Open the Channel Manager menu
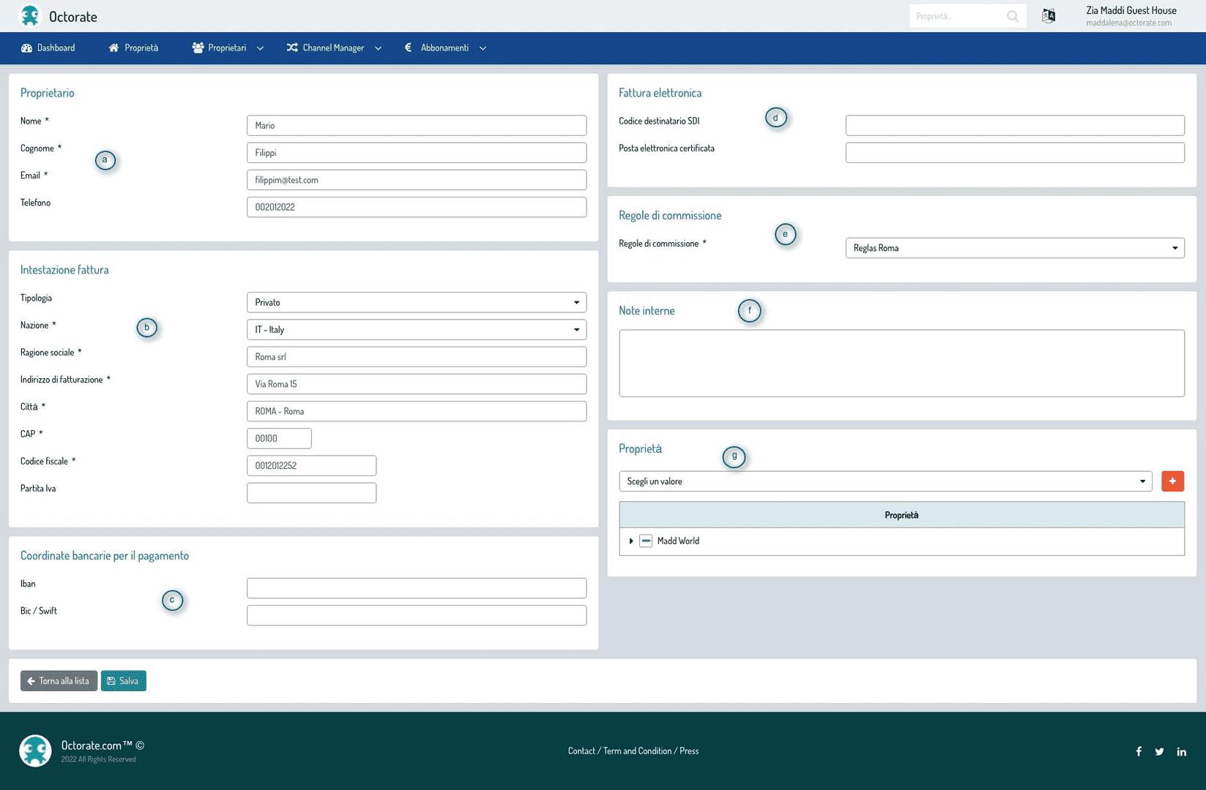 333,48
